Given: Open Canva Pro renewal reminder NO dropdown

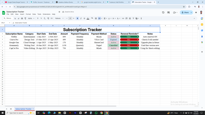Looking at the screenshot, I should pyautogui.click(x=138, y=40).
